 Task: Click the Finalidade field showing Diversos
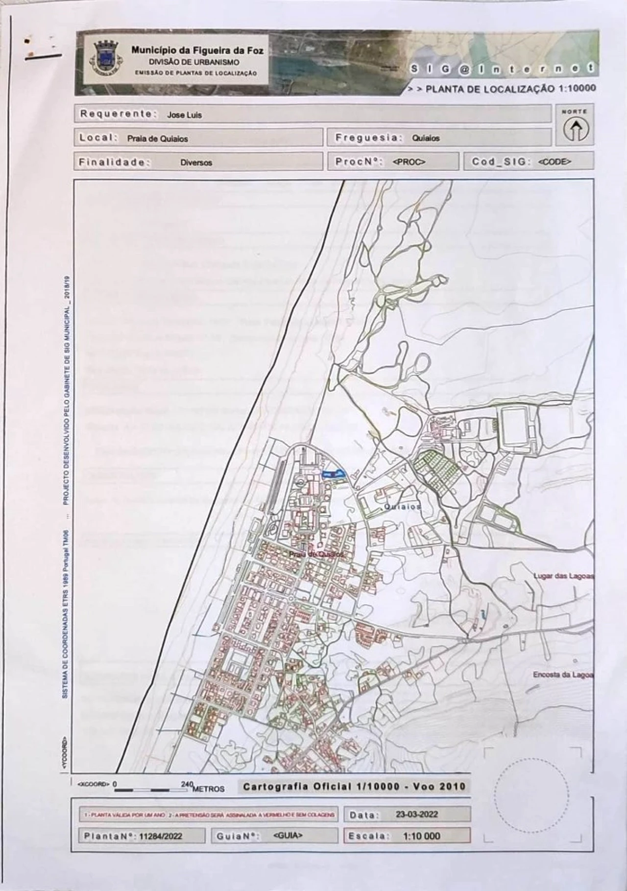[200, 162]
